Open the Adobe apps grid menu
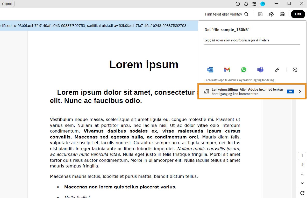This screenshot has height=198, width=307. pyautogui.click(x=255, y=4)
